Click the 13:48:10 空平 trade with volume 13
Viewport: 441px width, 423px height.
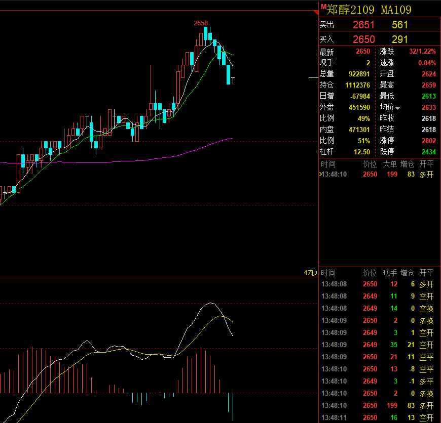[378, 369]
